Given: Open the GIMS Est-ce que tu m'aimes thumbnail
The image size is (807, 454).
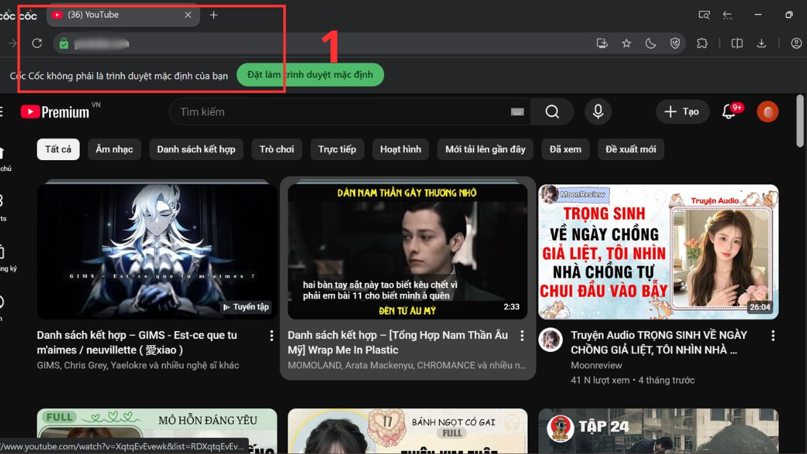Looking at the screenshot, I should click(x=157, y=252).
